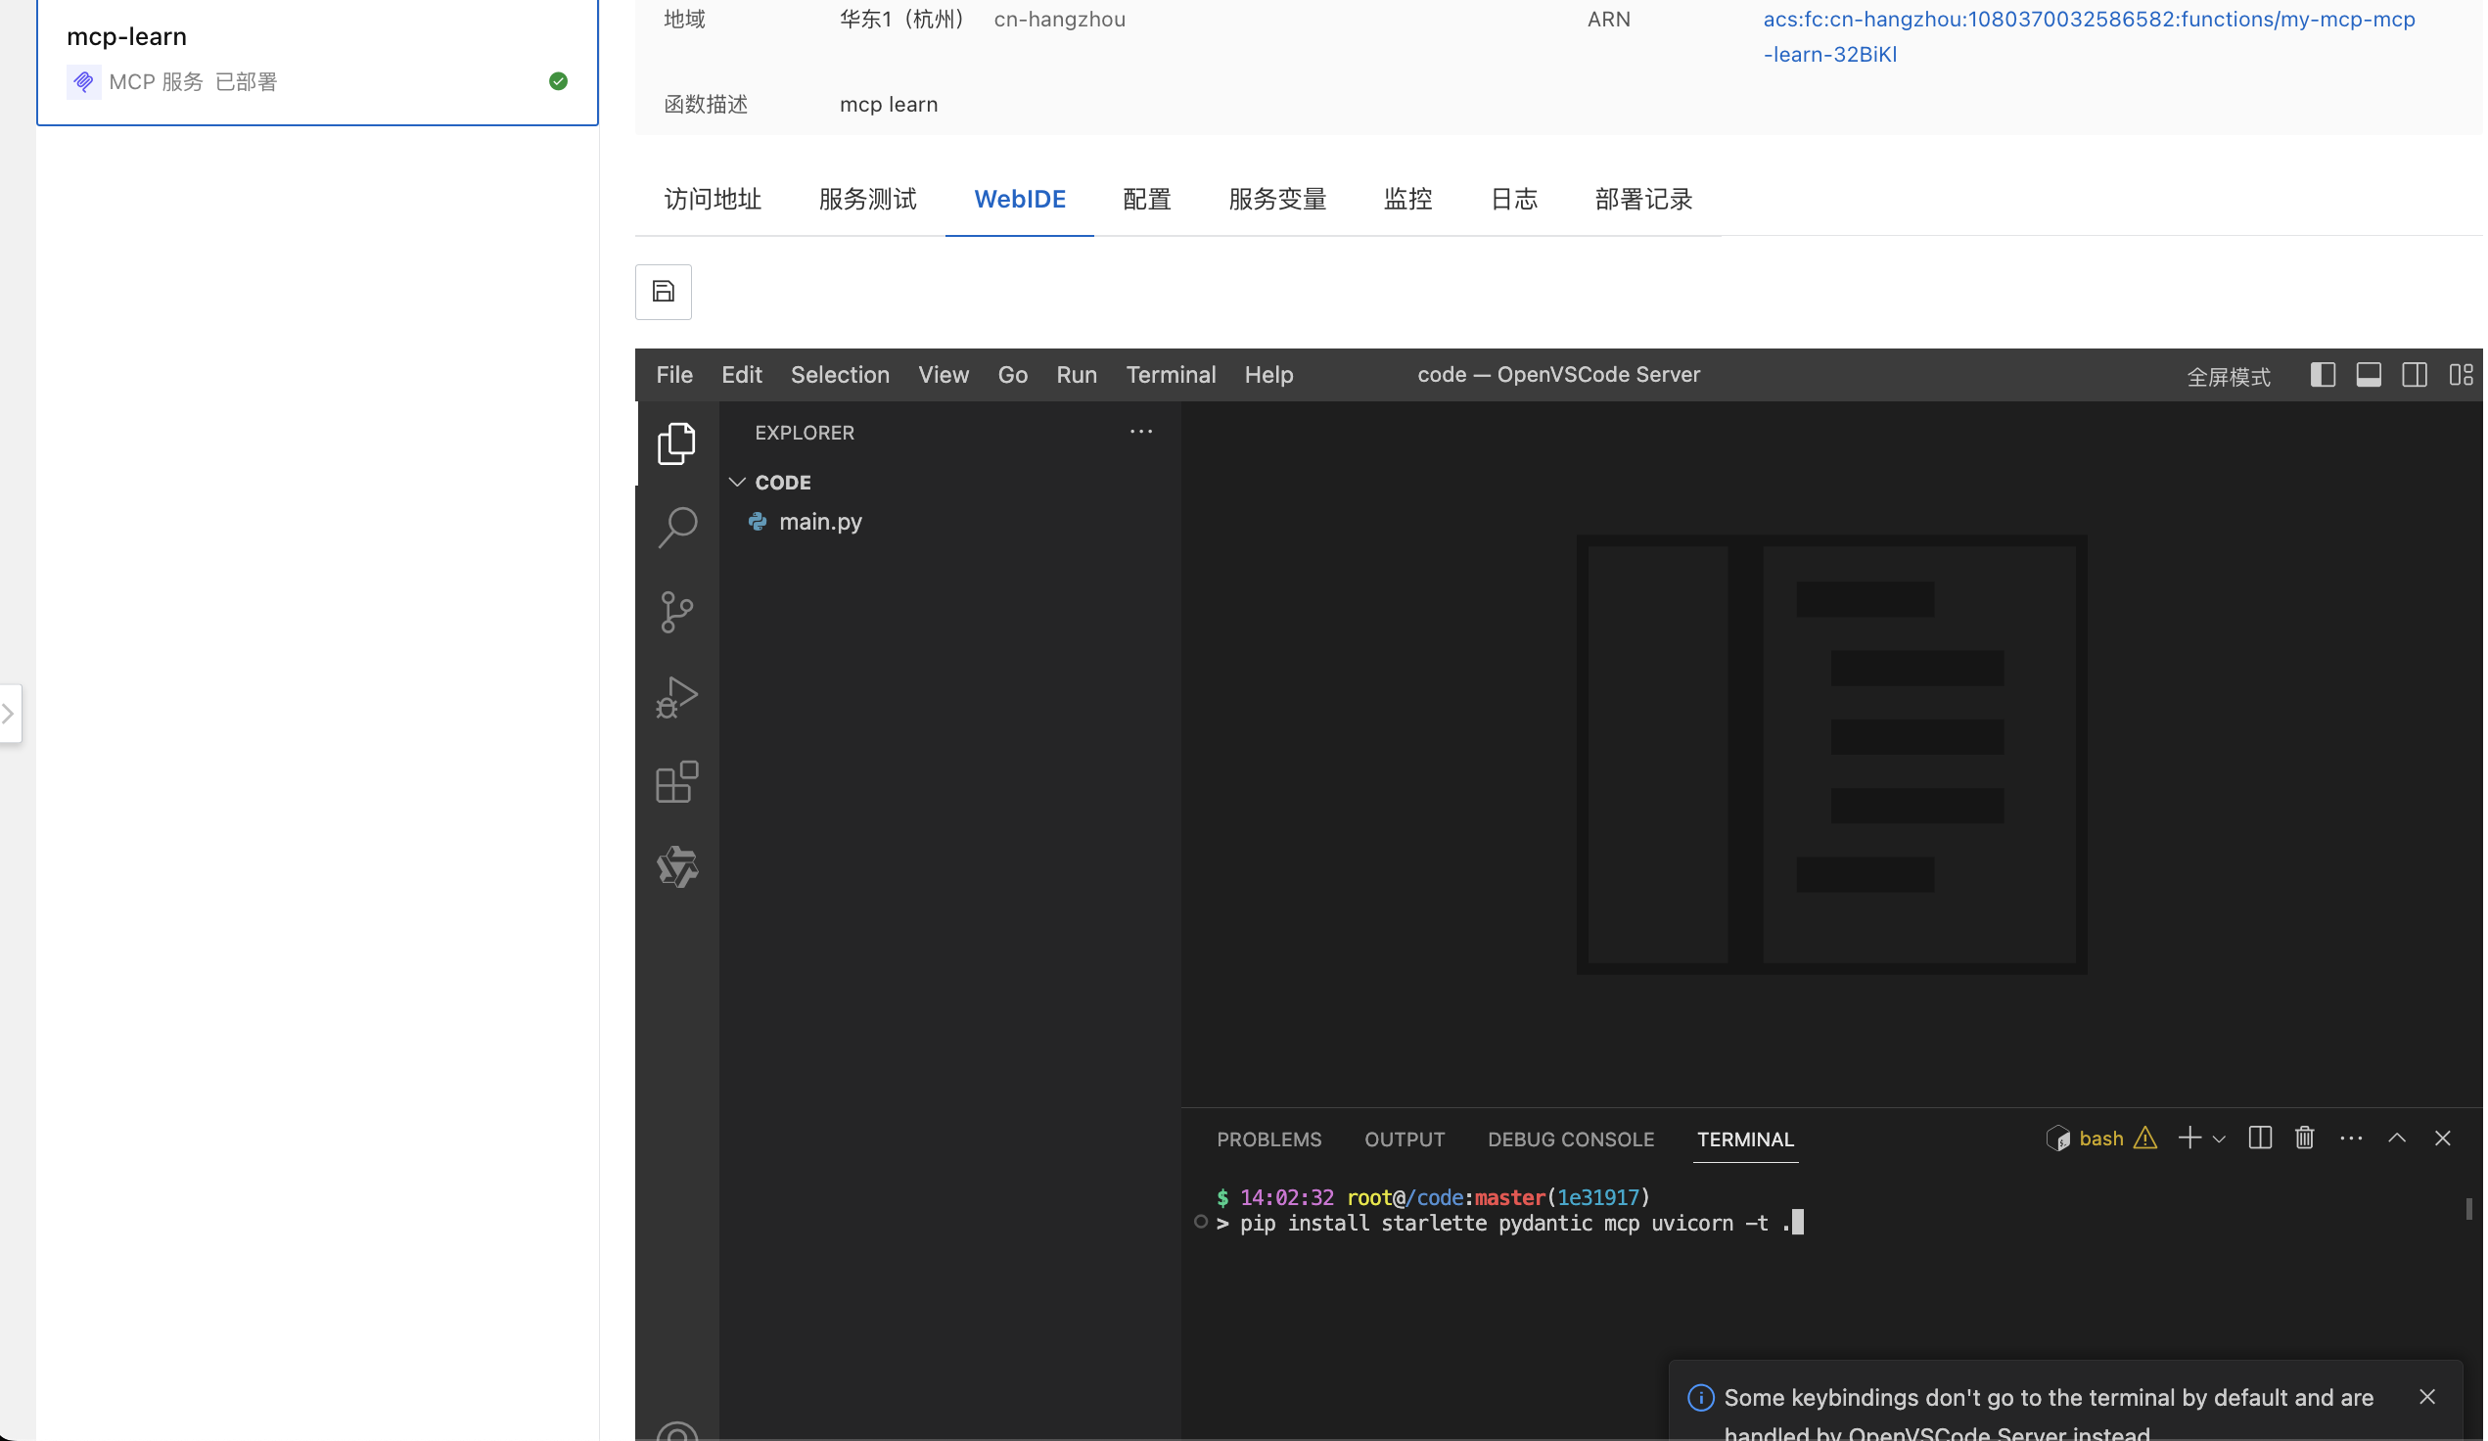Enter 全屏模式 fullscreen mode
The width and height of the screenshot is (2488, 1441).
2230,376
